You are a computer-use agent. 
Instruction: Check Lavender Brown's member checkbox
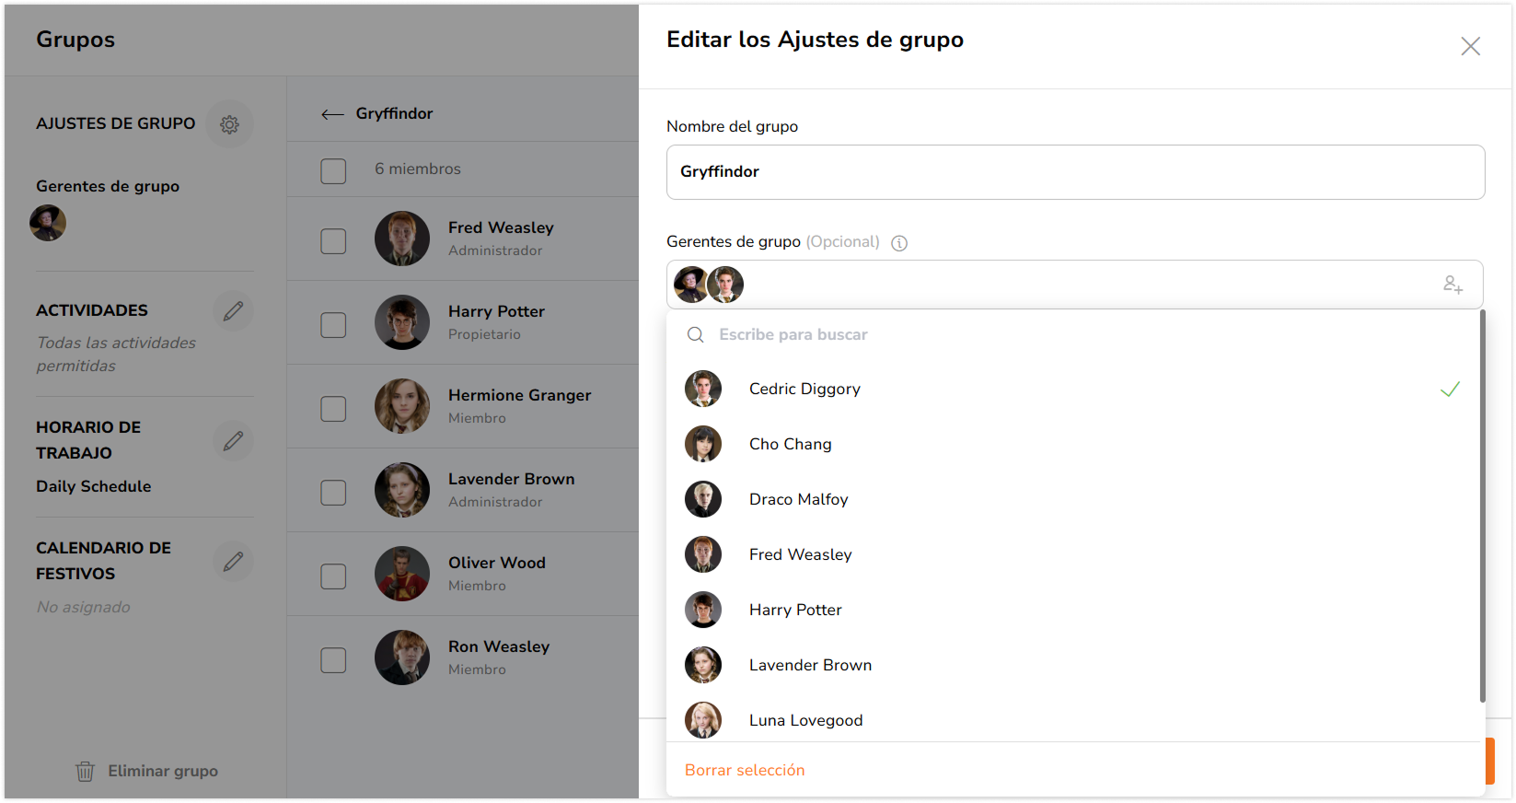[333, 493]
